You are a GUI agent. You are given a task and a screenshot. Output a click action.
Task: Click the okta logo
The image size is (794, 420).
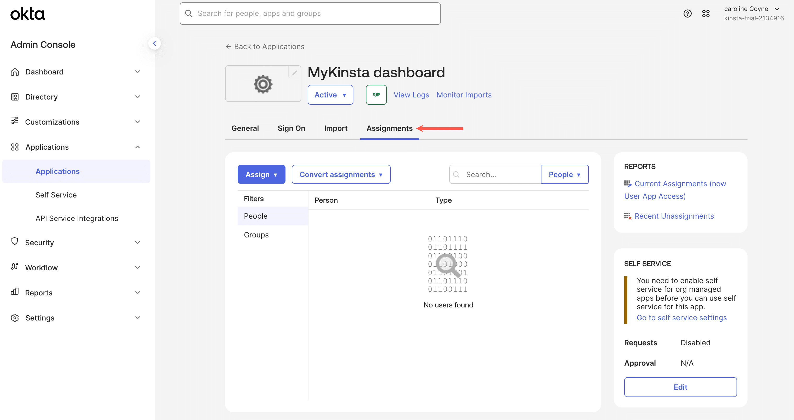28,14
